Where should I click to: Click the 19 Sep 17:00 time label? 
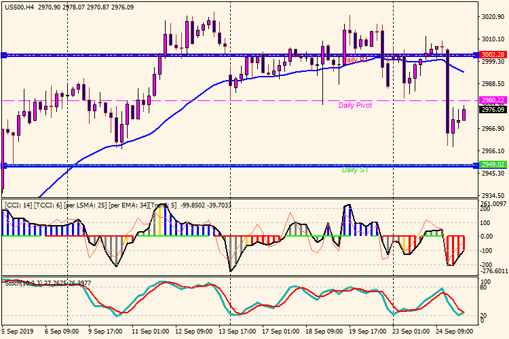(367, 332)
